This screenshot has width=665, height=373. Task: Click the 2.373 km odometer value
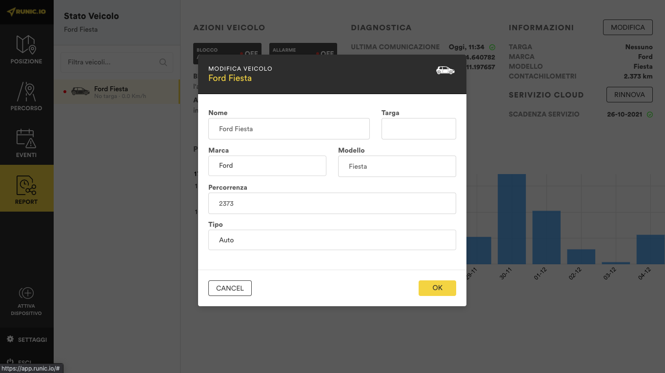tap(638, 76)
